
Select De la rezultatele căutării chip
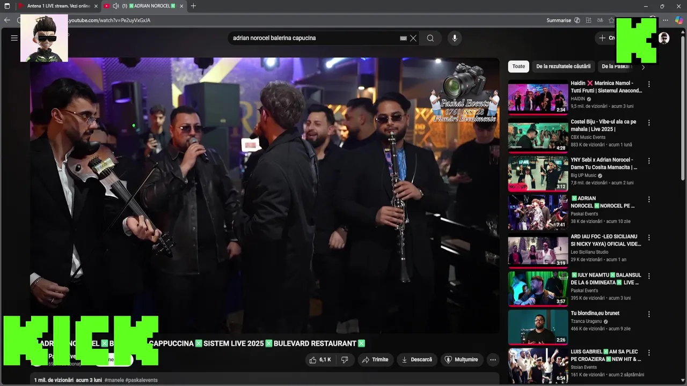(x=563, y=66)
